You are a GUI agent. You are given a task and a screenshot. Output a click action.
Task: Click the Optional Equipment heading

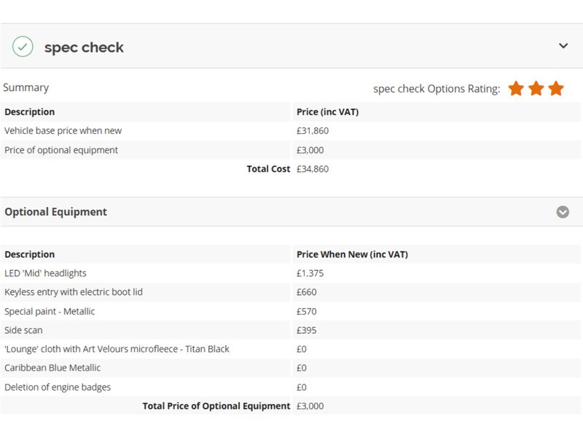click(55, 212)
